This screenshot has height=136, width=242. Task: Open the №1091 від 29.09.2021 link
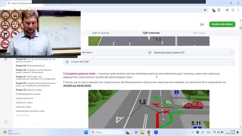pyautogui.click(x=77, y=86)
